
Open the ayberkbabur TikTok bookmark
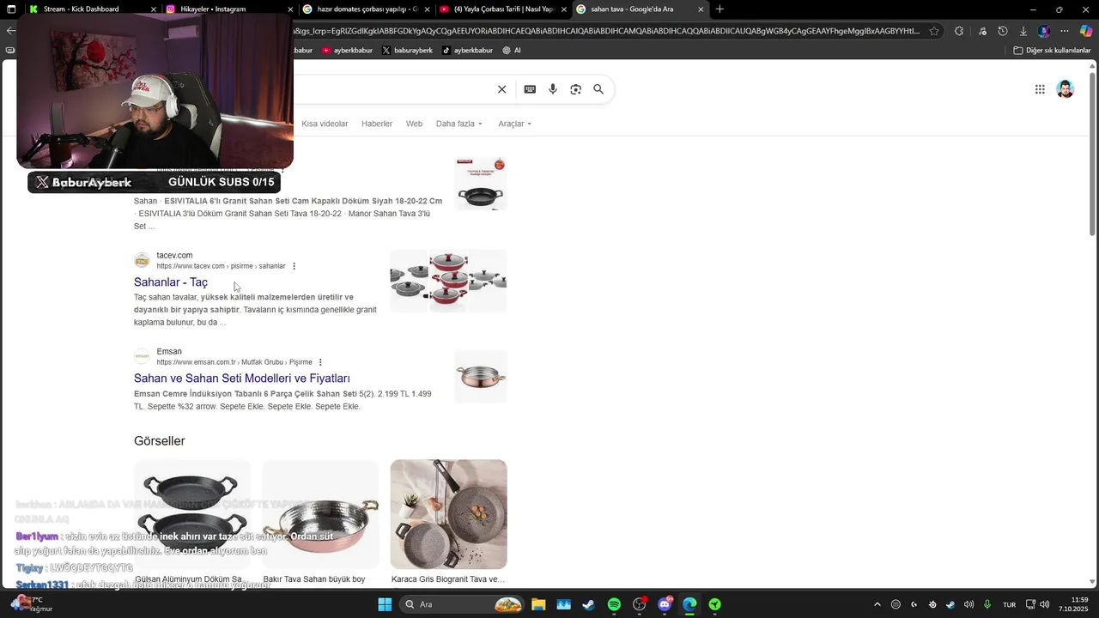pos(467,50)
